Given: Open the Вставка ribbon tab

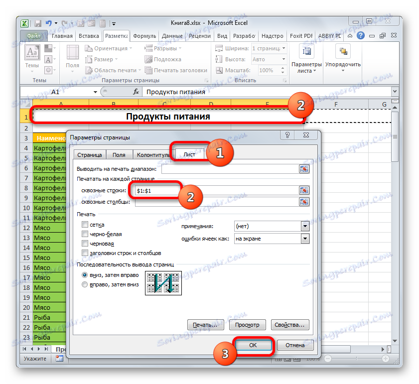Looking at the screenshot, I should (89, 36).
